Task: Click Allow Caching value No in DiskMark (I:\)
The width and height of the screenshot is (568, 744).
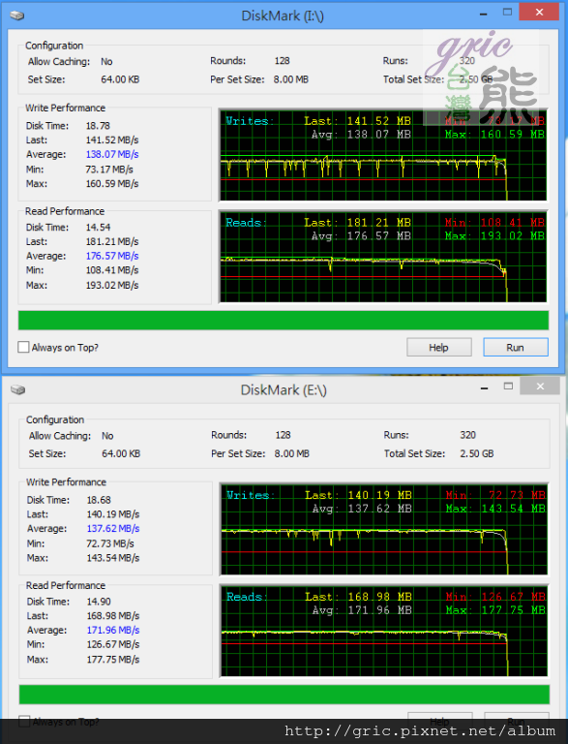Action: [x=106, y=61]
